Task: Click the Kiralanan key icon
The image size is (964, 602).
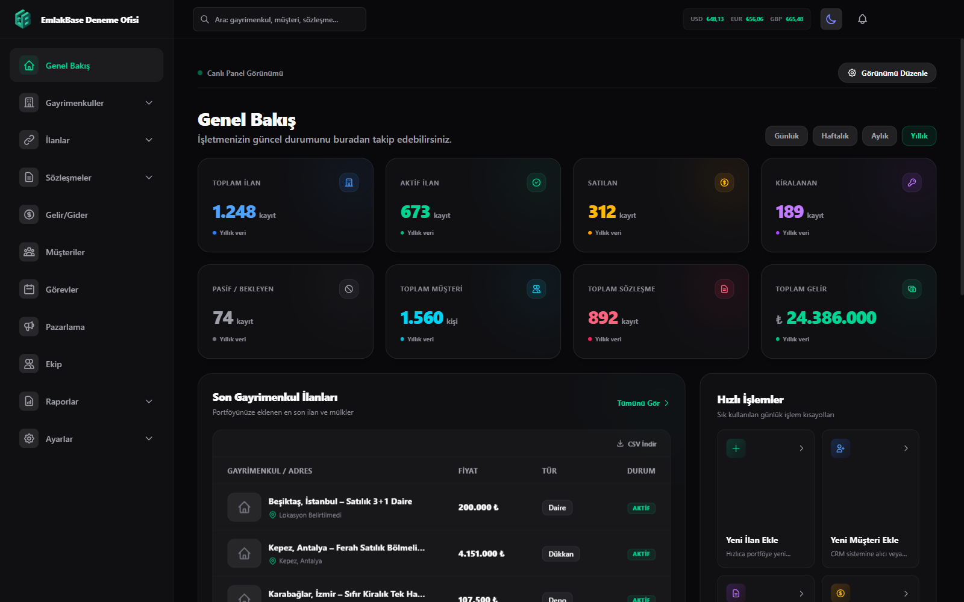Action: click(x=912, y=182)
